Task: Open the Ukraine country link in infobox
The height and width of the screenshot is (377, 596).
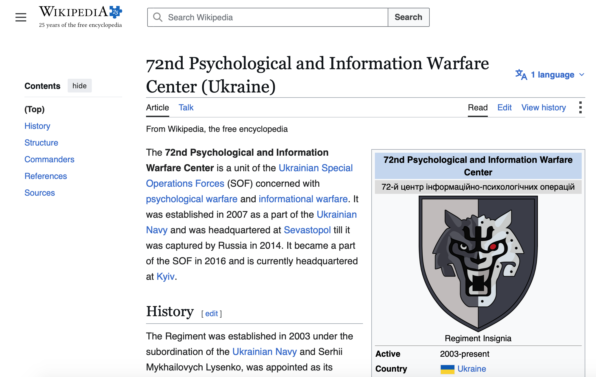Action: click(472, 369)
